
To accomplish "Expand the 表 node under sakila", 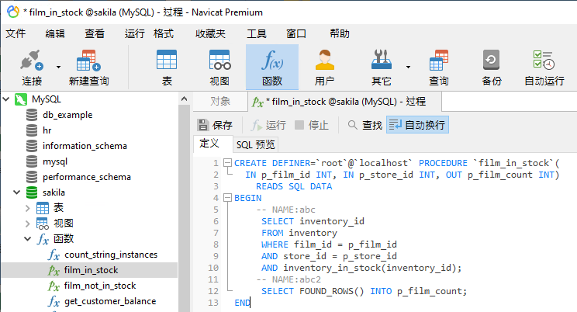I will coord(28,208).
